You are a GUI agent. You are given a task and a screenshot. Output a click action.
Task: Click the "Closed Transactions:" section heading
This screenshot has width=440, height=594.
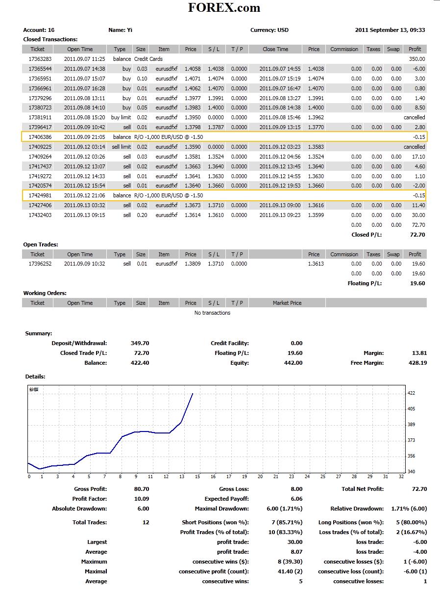[50, 39]
